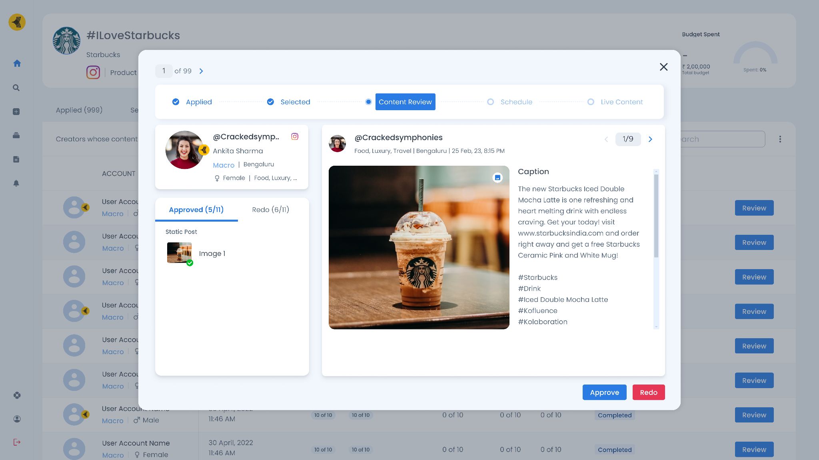The height and width of the screenshot is (460, 819).
Task: Show the next content item of 9
Action: [x=650, y=139]
